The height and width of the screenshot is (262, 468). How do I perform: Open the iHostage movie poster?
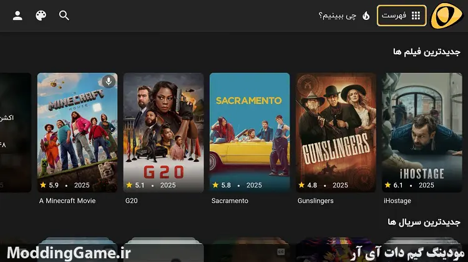click(422, 133)
